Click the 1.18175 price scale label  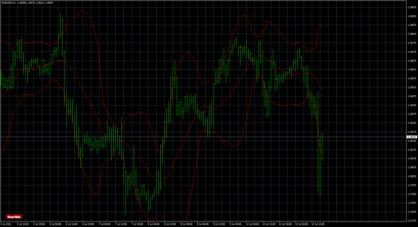tap(412, 150)
